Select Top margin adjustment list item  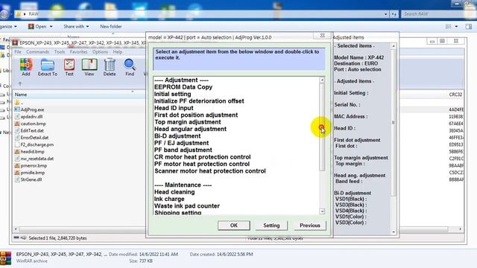coord(187,122)
